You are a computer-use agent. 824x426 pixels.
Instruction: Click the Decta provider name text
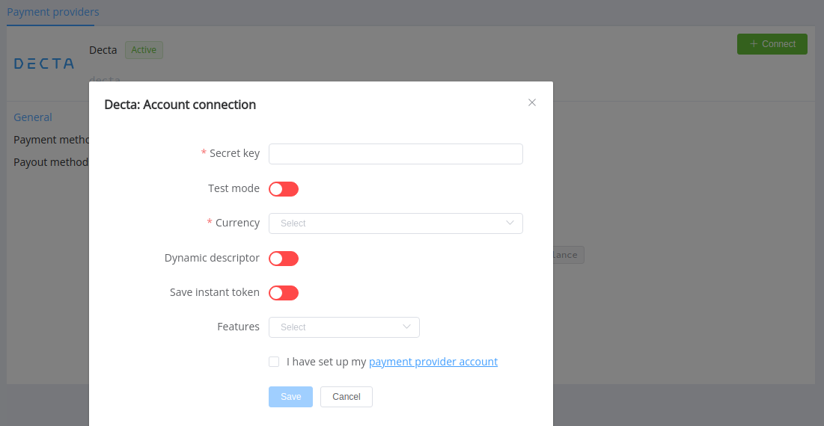click(103, 50)
